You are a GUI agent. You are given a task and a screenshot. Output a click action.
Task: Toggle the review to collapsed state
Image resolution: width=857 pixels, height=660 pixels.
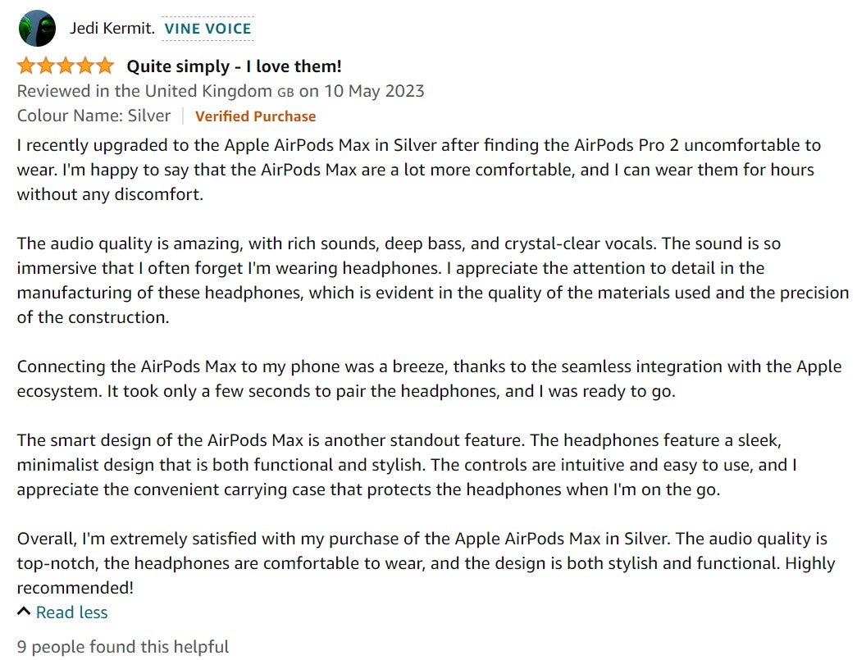coord(71,612)
